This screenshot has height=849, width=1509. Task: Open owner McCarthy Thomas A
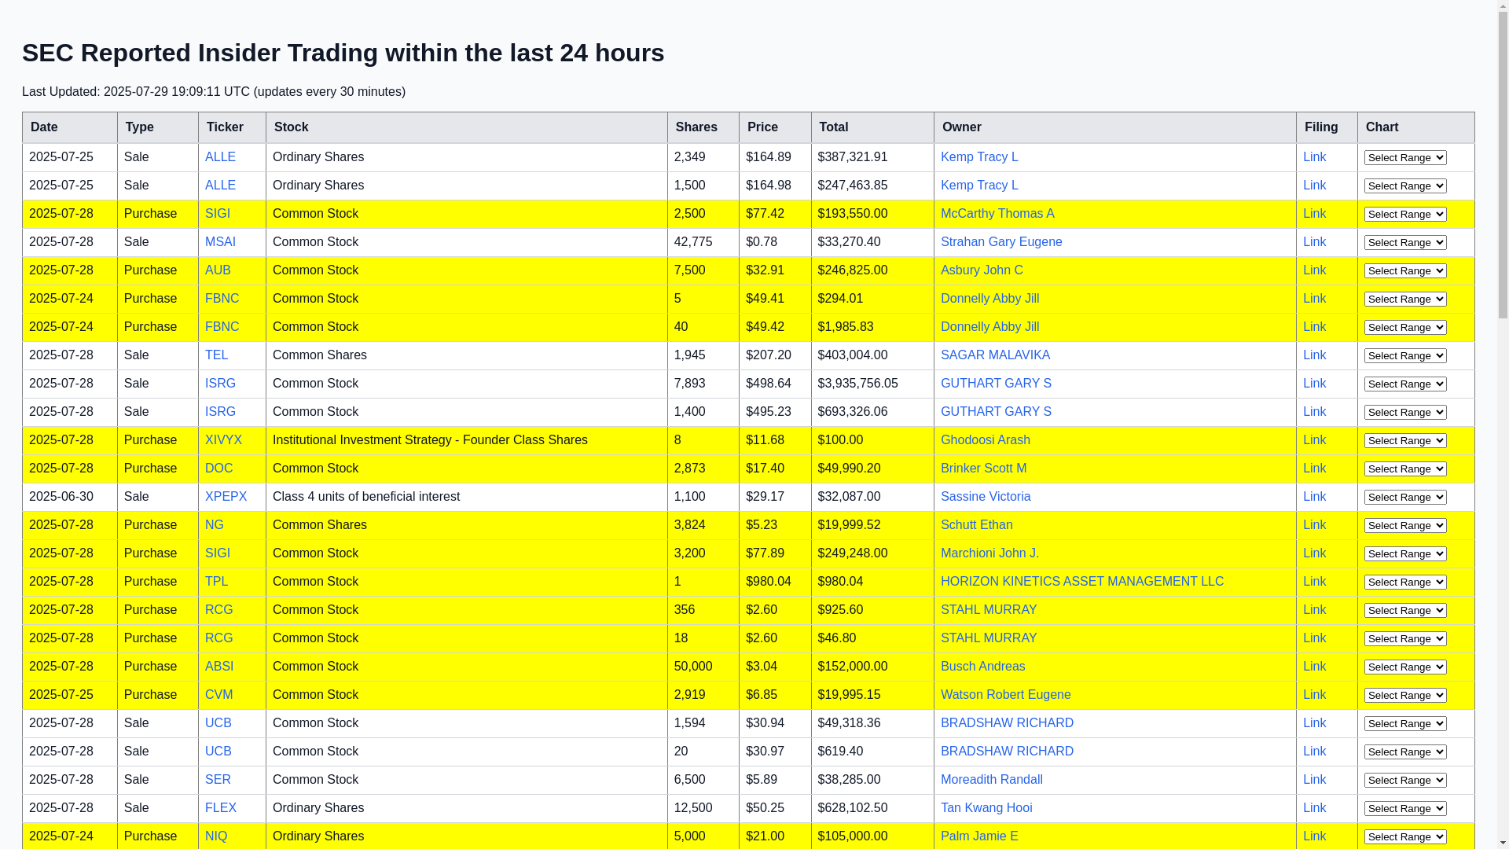point(997,214)
